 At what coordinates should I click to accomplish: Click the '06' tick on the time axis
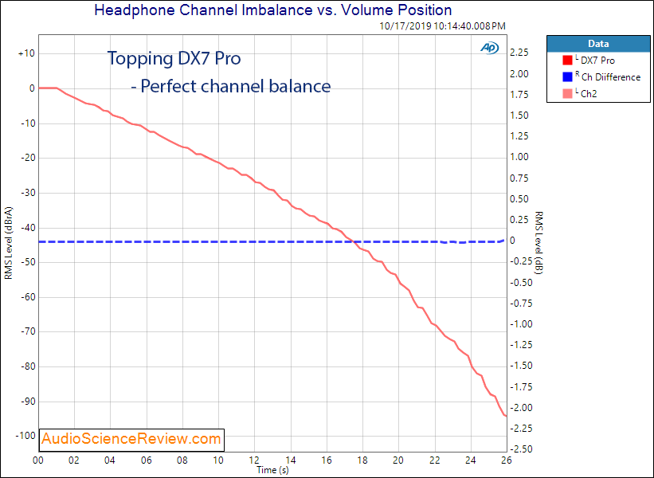coord(147,460)
